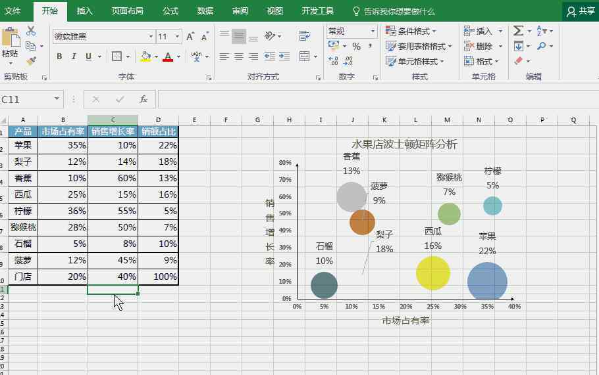Align text right

pos(253,56)
